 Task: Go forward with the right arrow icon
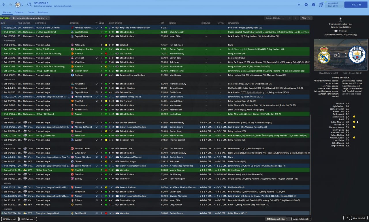tap(11, 5)
